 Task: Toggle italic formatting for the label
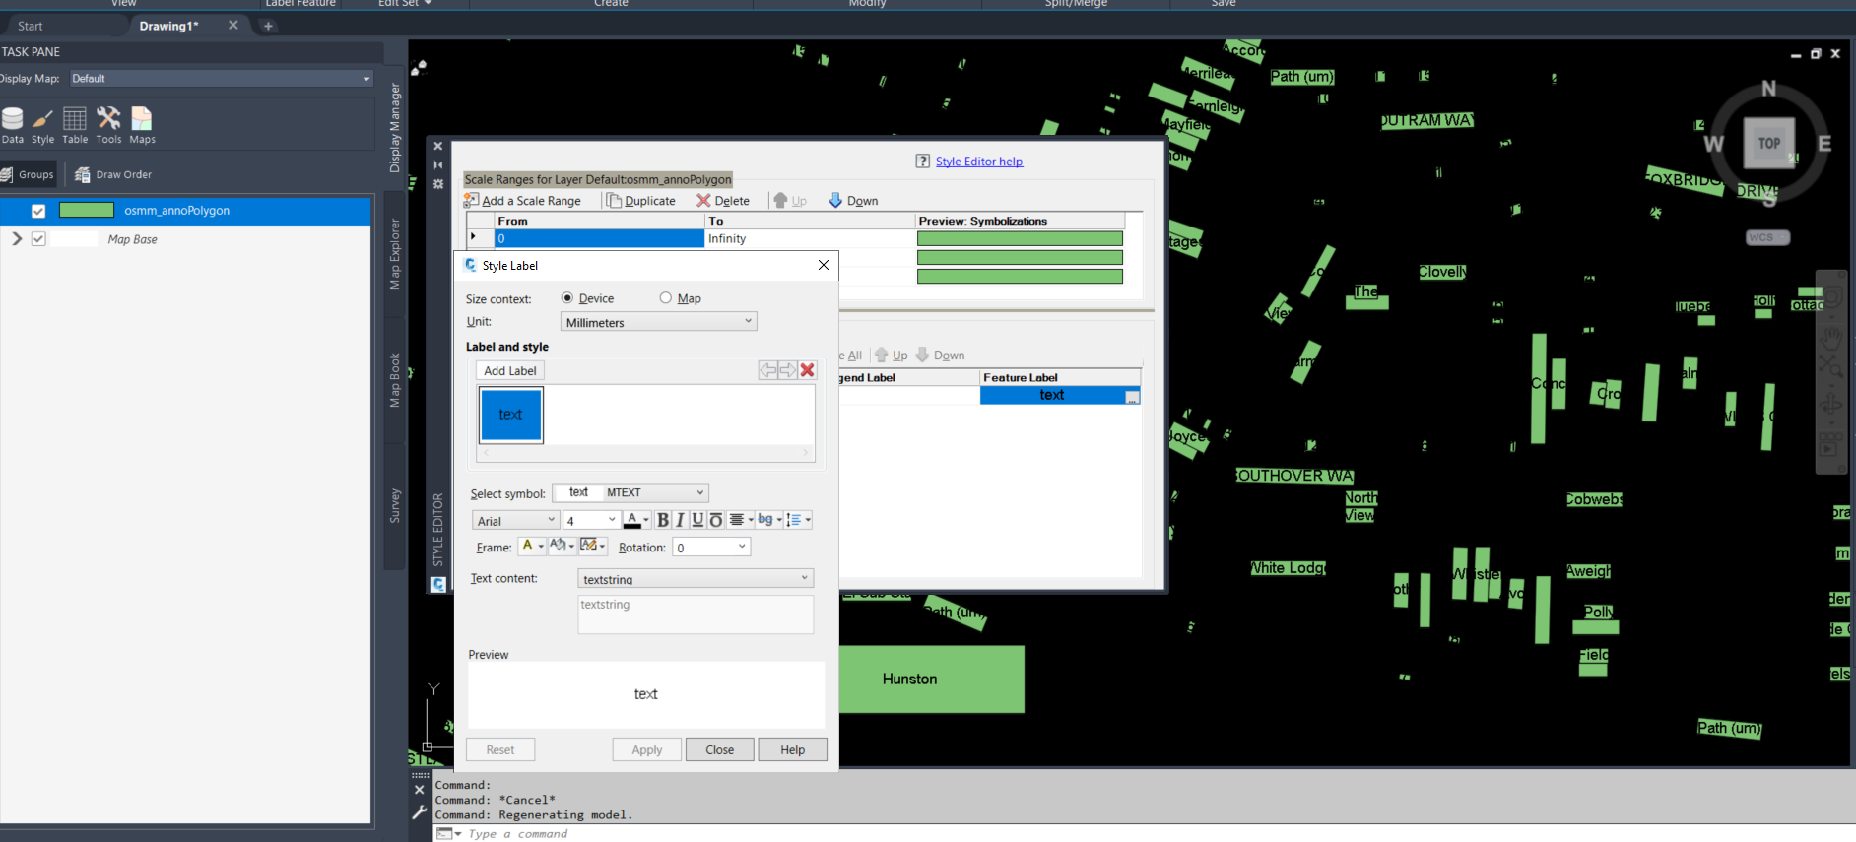pyautogui.click(x=680, y=520)
